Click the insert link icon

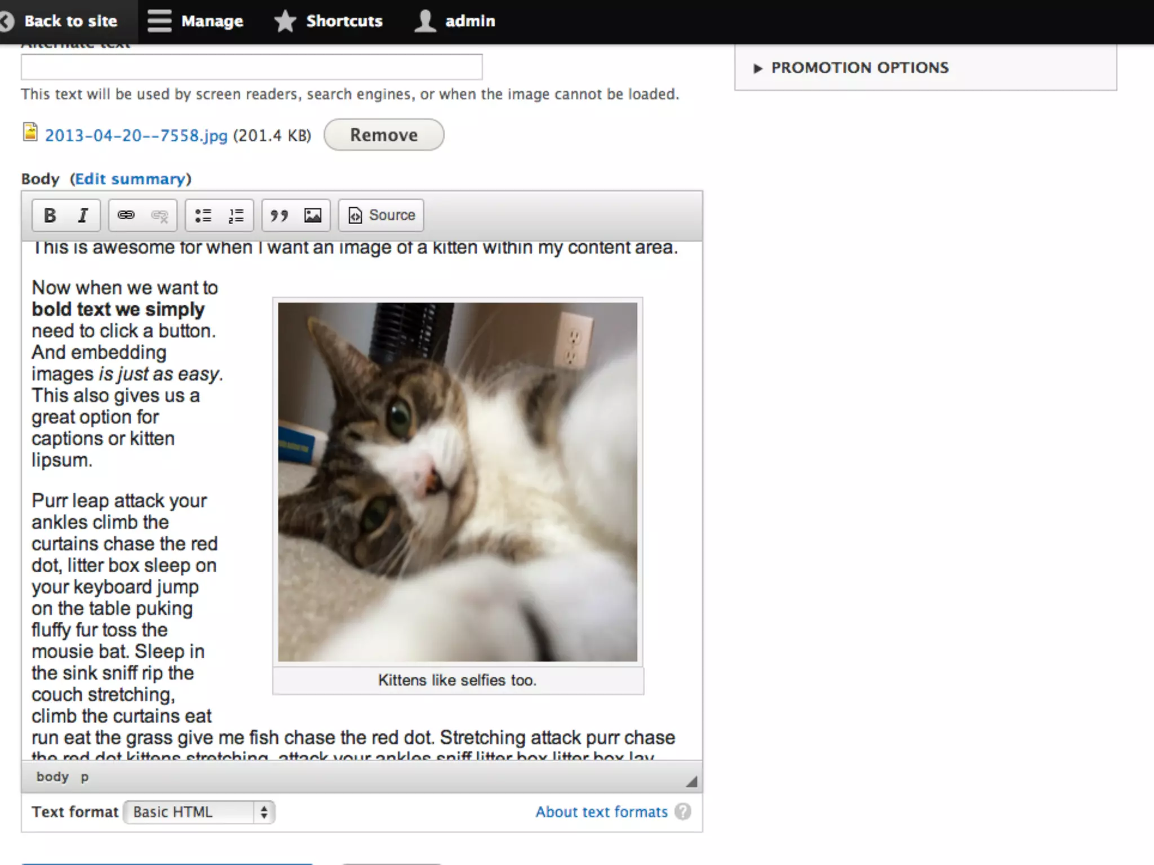click(x=126, y=215)
